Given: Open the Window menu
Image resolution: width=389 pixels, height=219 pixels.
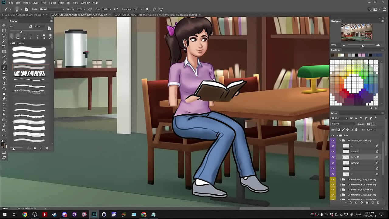Looking at the screenshot, I should tap(85, 3).
